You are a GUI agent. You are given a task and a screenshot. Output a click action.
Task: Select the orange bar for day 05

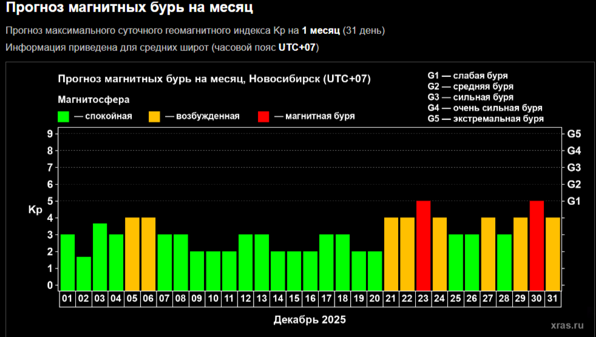pyautogui.click(x=132, y=253)
